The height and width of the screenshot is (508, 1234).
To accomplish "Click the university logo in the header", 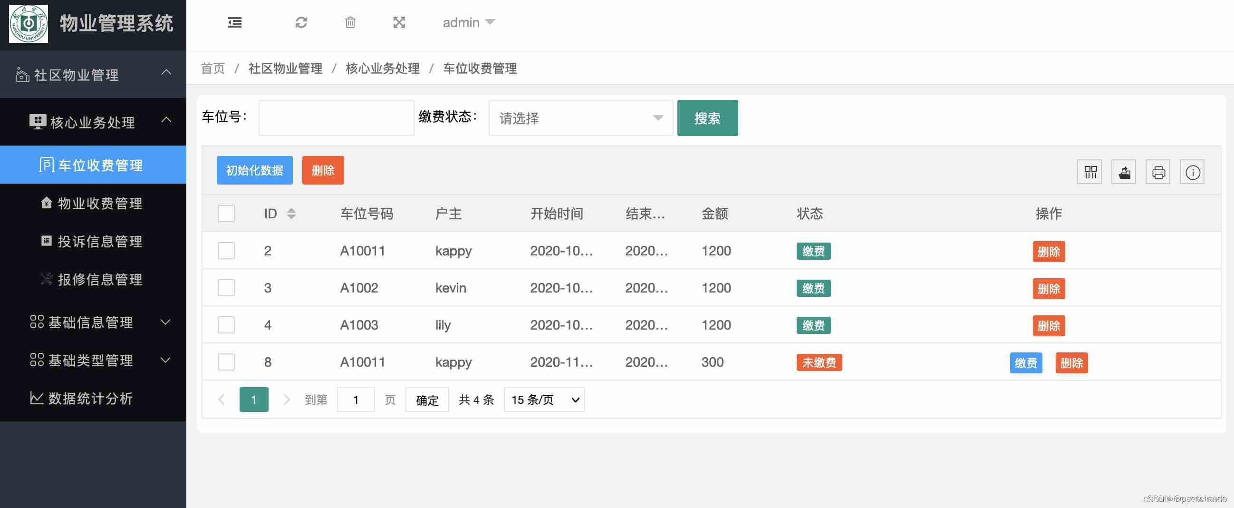I will (28, 23).
